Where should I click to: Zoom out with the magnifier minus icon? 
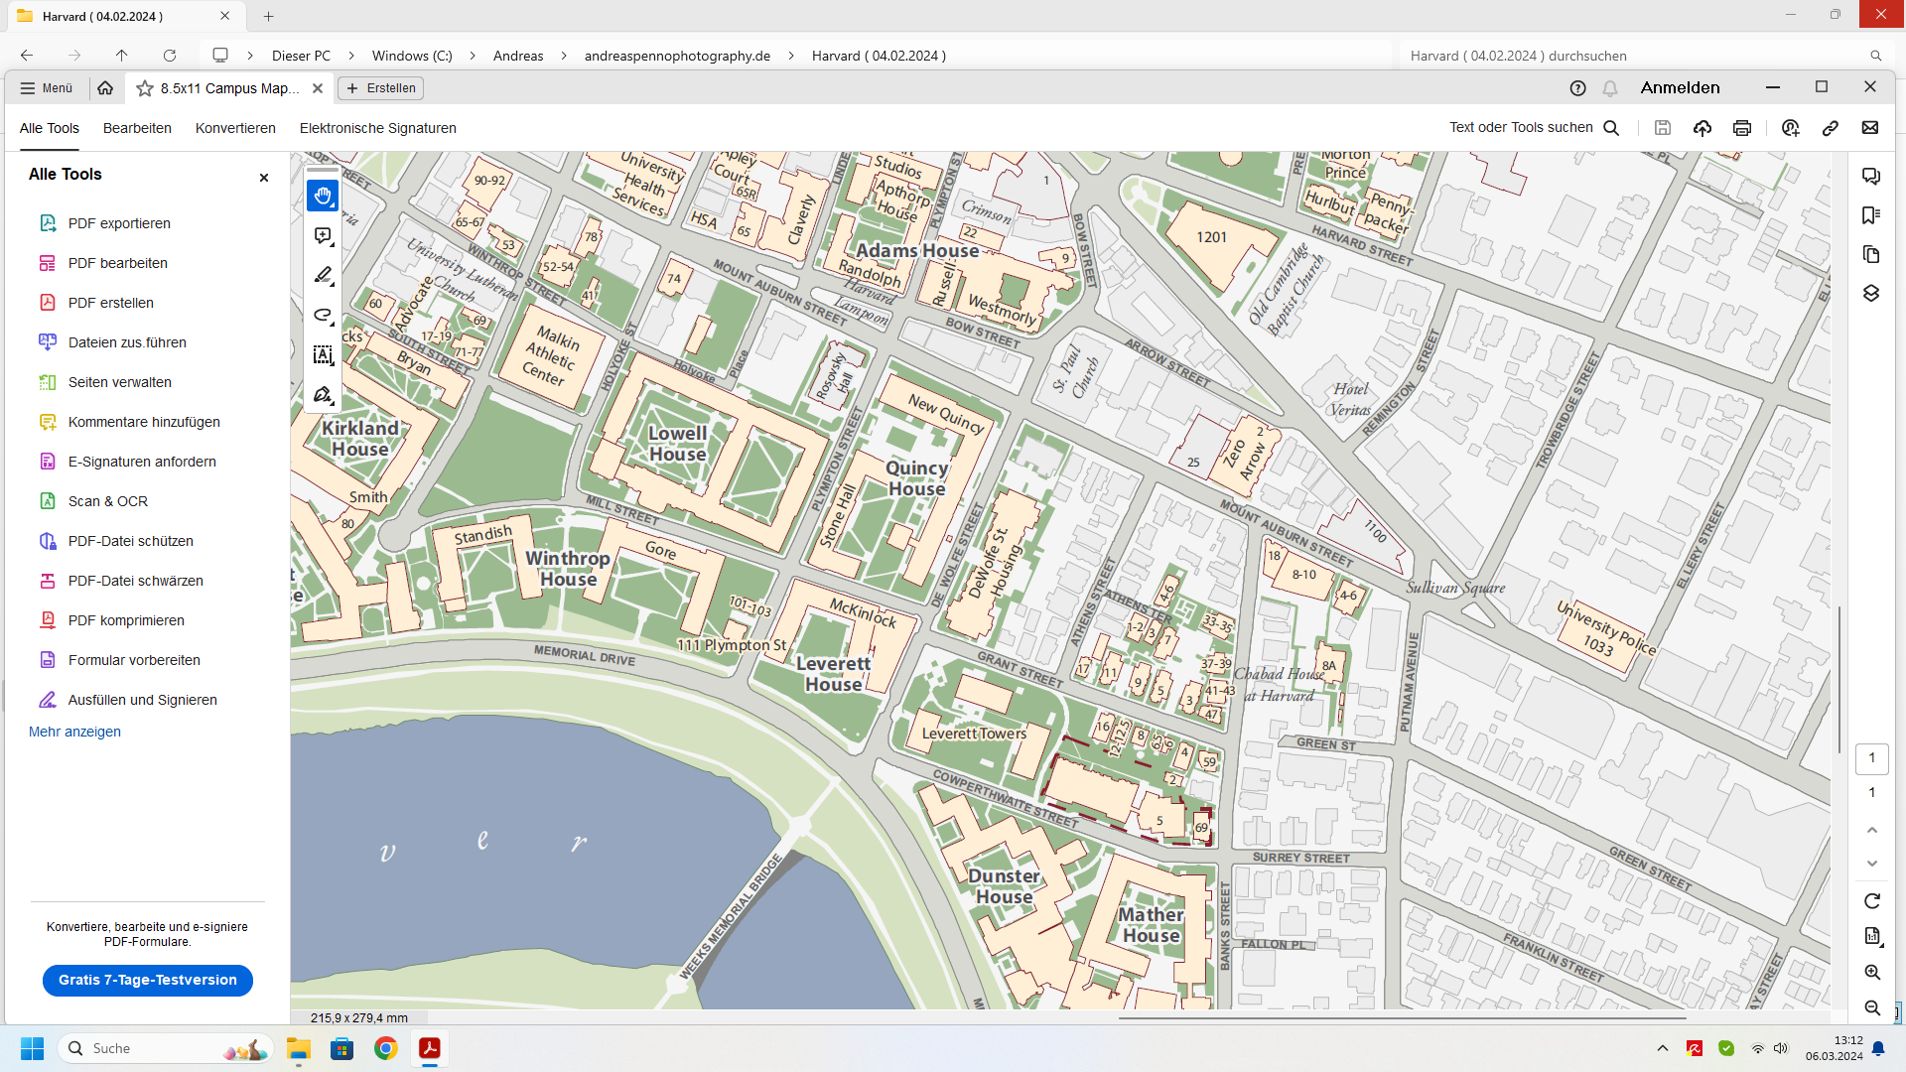click(x=1872, y=1008)
